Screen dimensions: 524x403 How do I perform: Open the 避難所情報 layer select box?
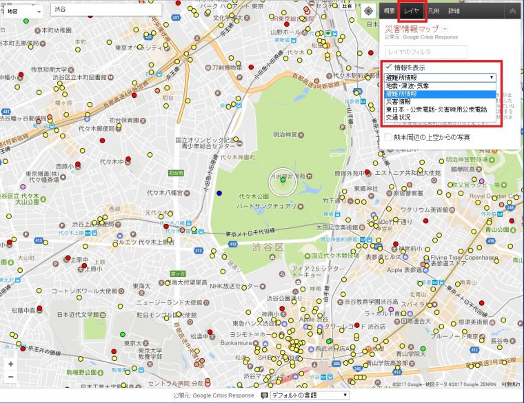440,77
